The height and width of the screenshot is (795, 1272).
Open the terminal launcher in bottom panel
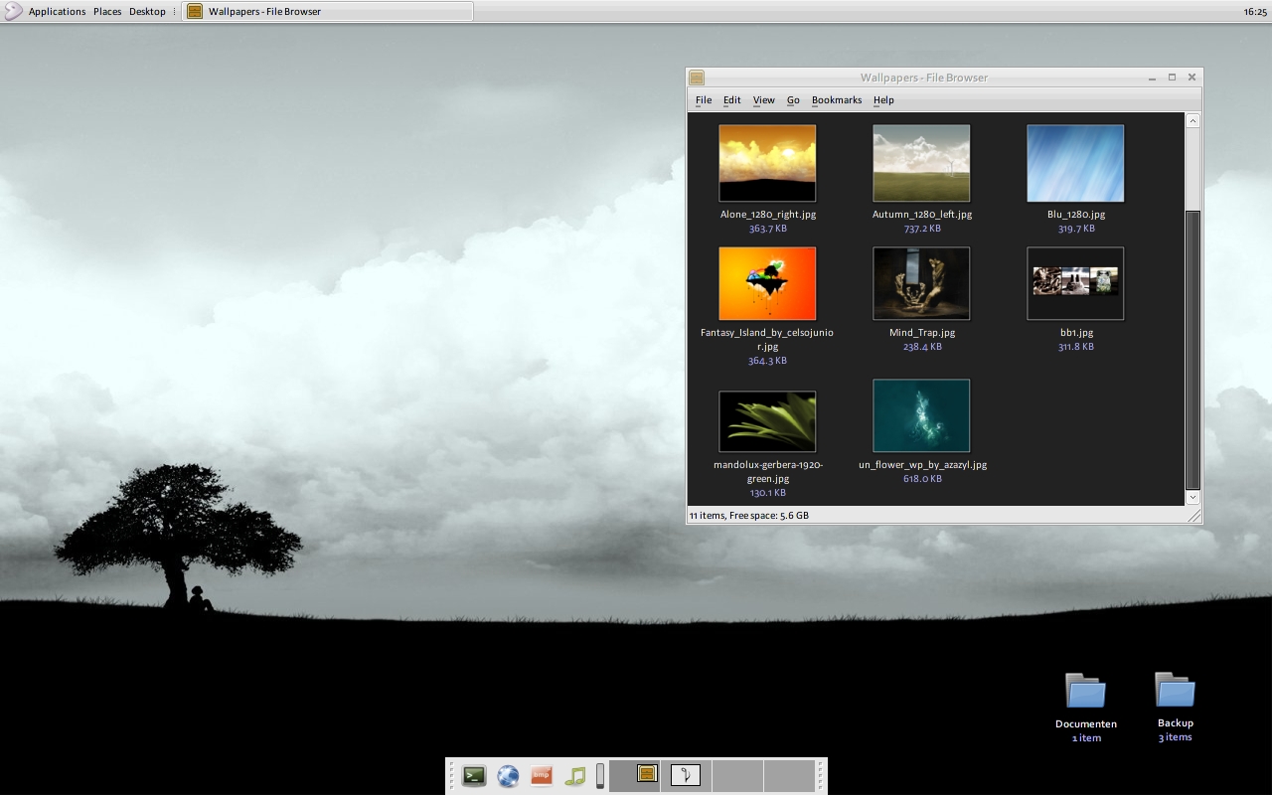click(x=475, y=776)
